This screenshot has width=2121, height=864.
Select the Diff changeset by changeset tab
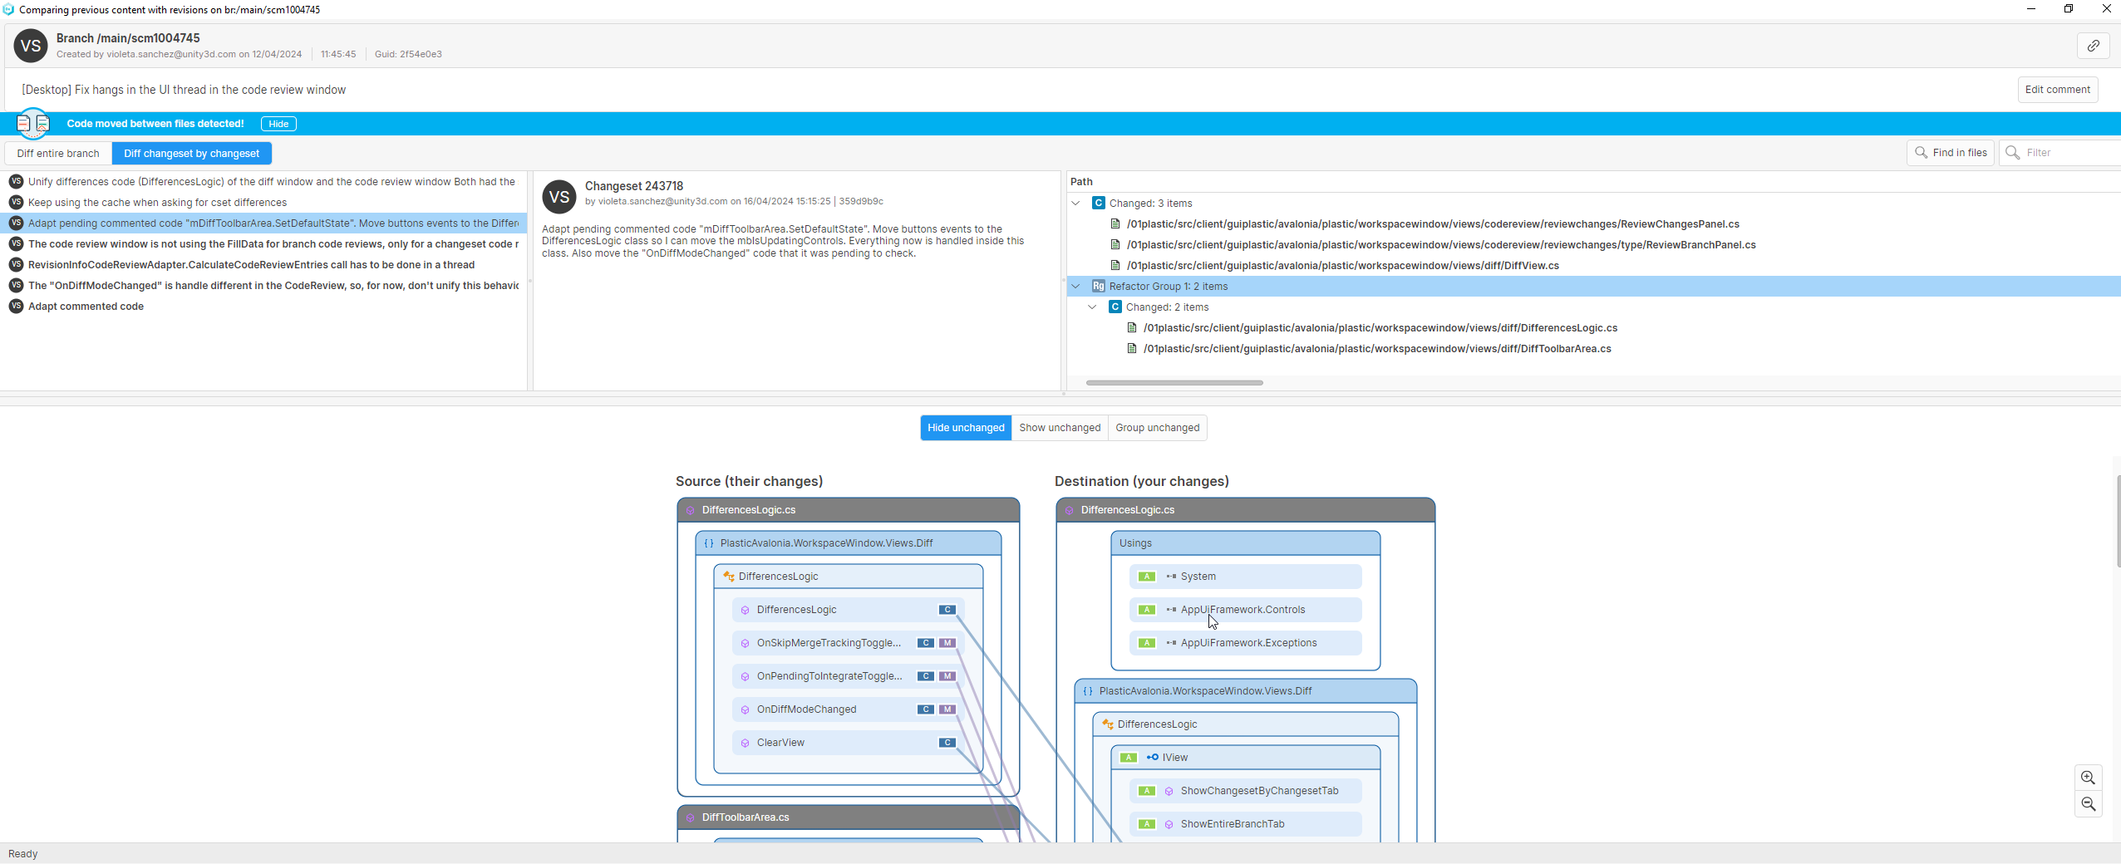coord(191,153)
